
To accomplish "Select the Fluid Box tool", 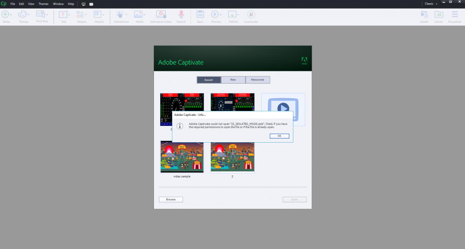I will click(x=41, y=15).
